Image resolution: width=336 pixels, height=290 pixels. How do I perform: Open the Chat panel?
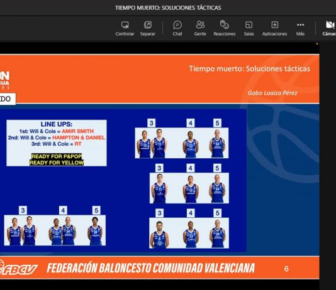[x=177, y=28]
